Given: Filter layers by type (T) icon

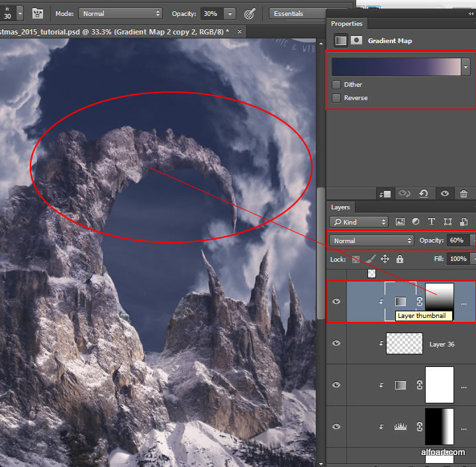Looking at the screenshot, I should 432,222.
